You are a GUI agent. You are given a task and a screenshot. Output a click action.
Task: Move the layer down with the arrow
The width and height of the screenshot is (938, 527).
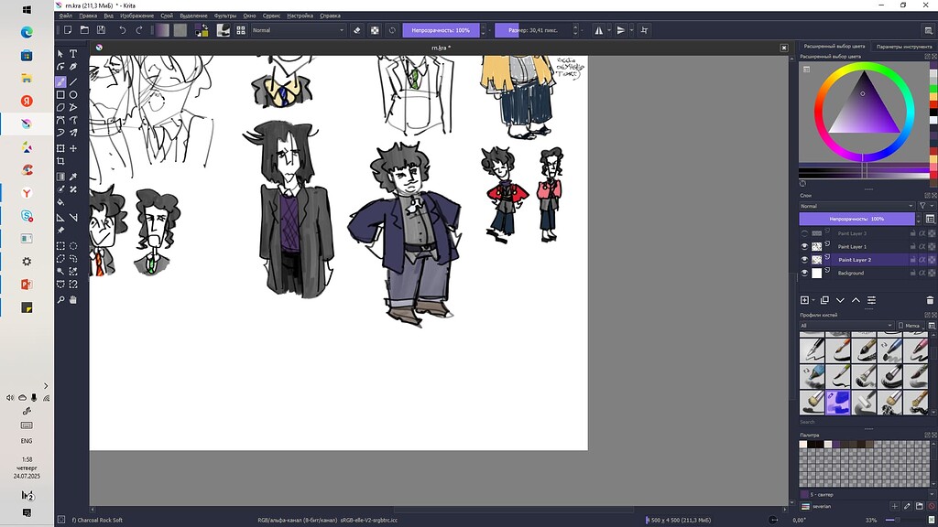tap(840, 300)
